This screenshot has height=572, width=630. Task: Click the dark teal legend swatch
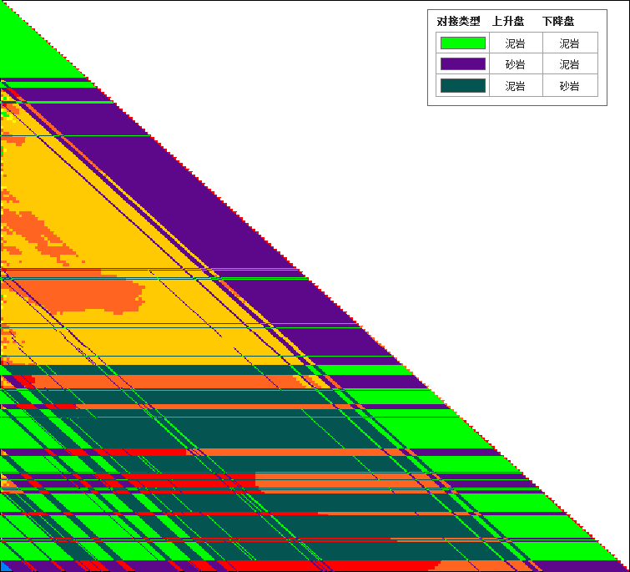(x=463, y=86)
